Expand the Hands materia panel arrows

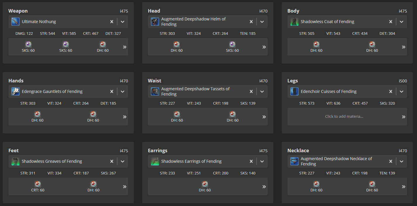coord(125,117)
